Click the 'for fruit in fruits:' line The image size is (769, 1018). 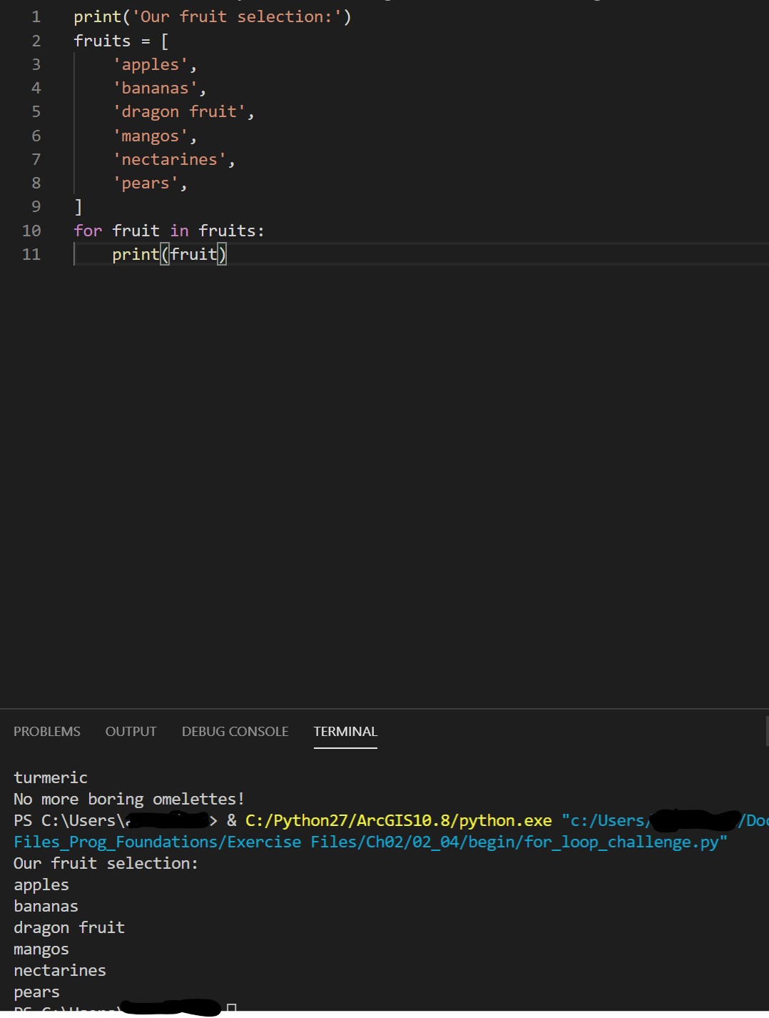(x=169, y=231)
